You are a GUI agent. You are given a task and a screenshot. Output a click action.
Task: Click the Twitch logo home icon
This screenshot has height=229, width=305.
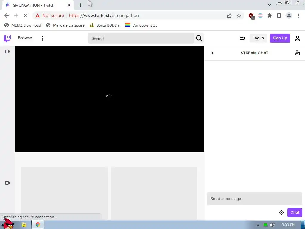[x=7, y=38]
